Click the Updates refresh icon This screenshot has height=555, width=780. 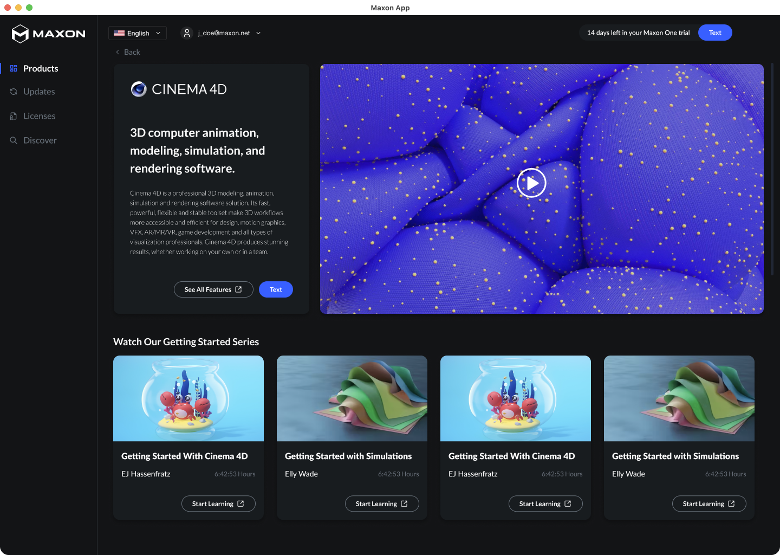click(x=14, y=92)
